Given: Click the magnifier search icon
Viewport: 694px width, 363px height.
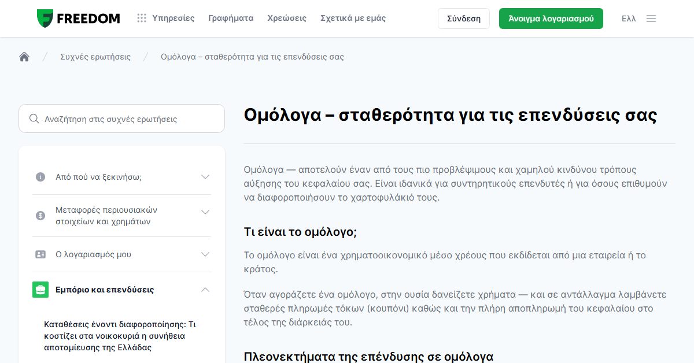Looking at the screenshot, I should [34, 118].
